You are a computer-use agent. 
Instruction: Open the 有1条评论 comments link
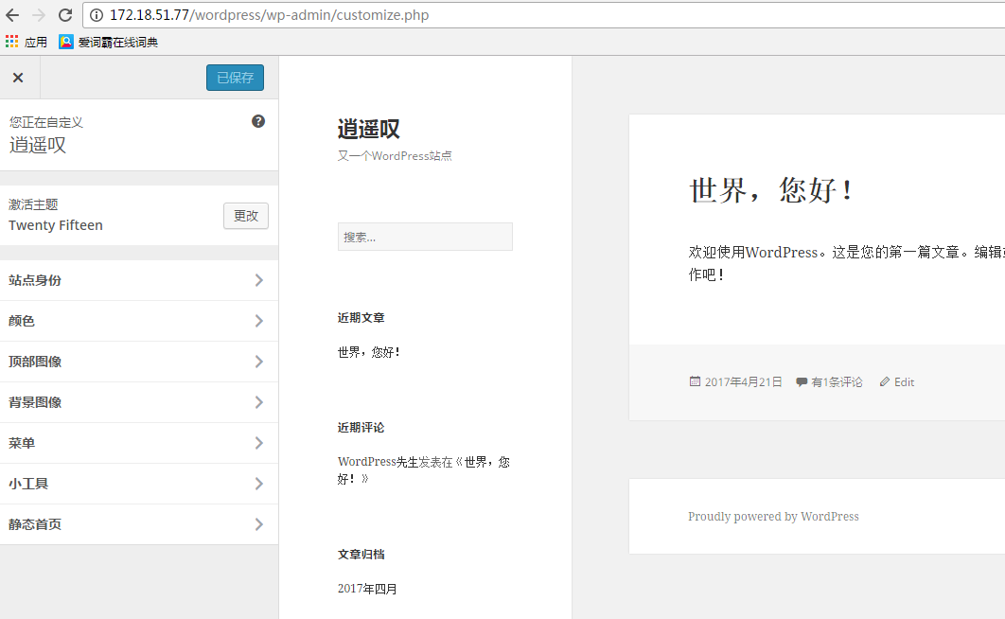pyautogui.click(x=837, y=382)
